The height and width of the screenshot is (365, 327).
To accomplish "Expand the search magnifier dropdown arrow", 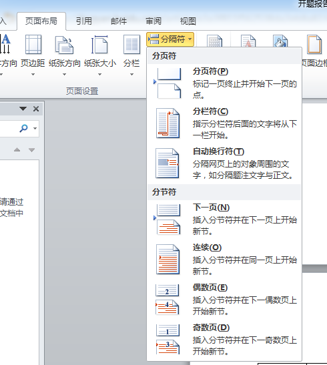I will pyautogui.click(x=35, y=128).
